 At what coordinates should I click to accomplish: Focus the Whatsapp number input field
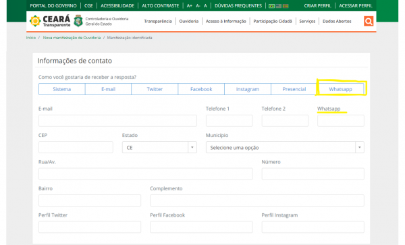pyautogui.click(x=341, y=121)
